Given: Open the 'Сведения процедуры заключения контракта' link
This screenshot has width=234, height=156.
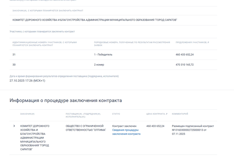Looking at the screenshot, I should click(x=126, y=132).
